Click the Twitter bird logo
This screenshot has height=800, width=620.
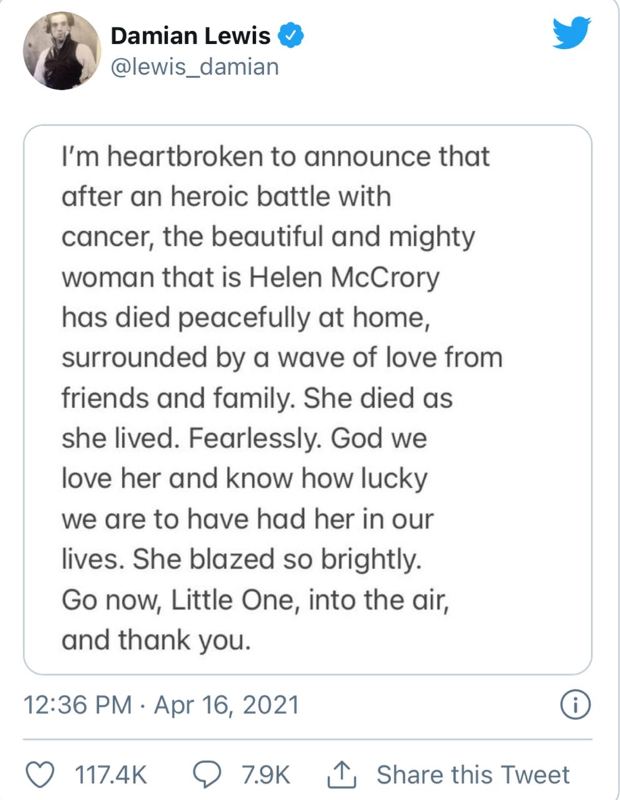(x=571, y=33)
